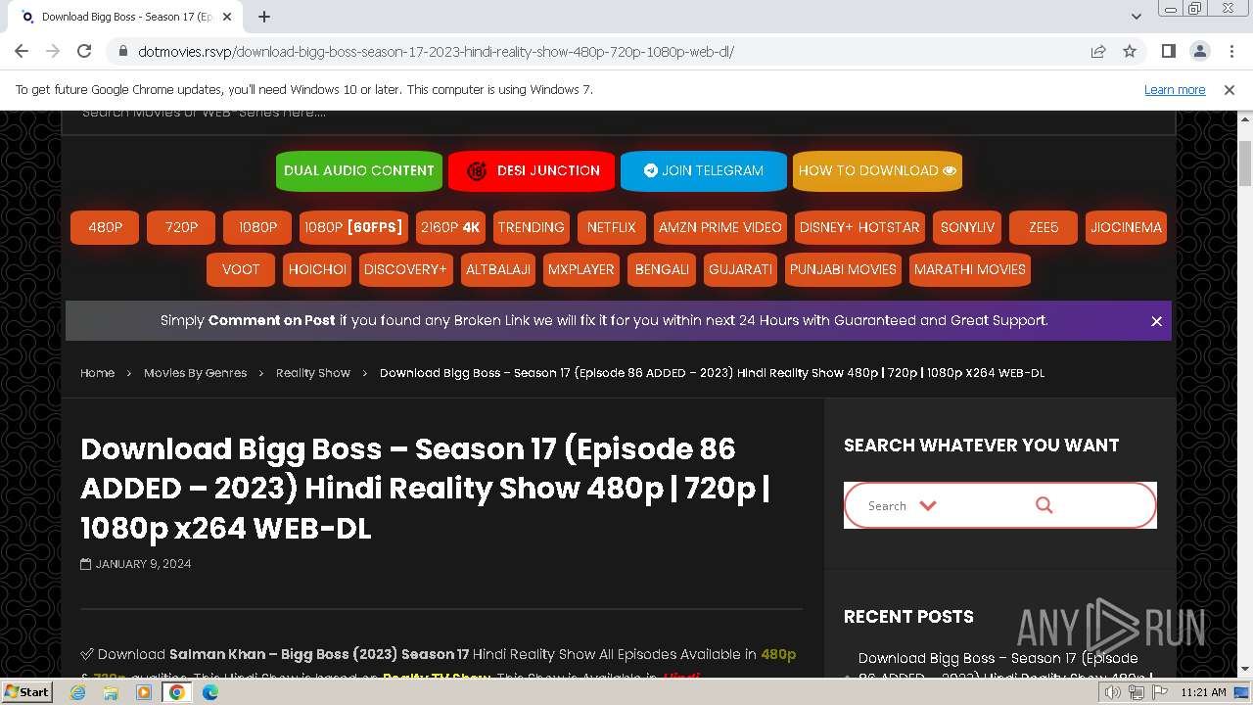The width and height of the screenshot is (1253, 705).
Task: Click the volume tray icon
Action: (x=1113, y=693)
